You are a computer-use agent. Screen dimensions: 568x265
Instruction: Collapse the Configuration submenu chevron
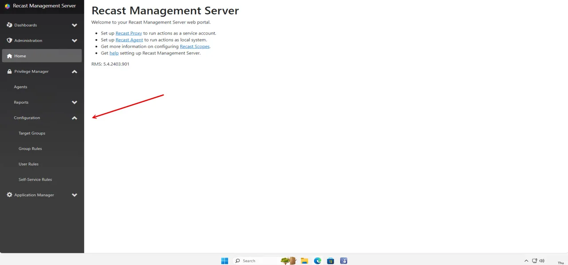tap(75, 118)
